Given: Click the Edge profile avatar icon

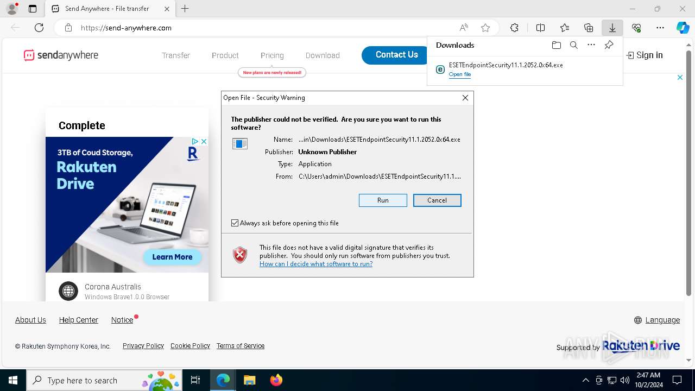Looking at the screenshot, I should [x=11, y=9].
